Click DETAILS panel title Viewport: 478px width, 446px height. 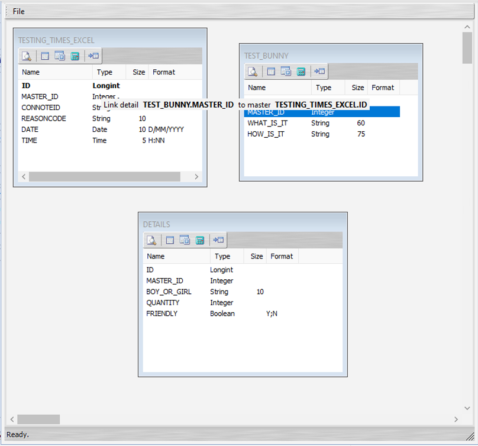click(156, 225)
